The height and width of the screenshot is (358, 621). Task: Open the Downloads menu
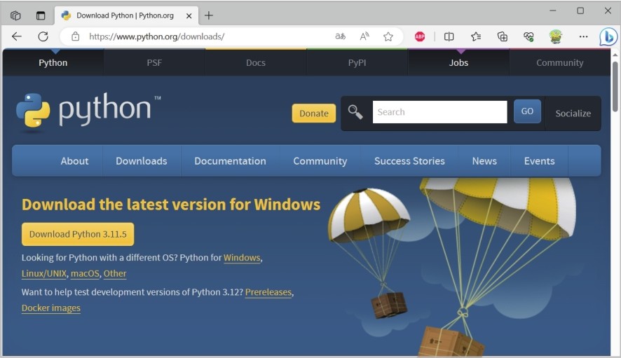pyautogui.click(x=142, y=160)
